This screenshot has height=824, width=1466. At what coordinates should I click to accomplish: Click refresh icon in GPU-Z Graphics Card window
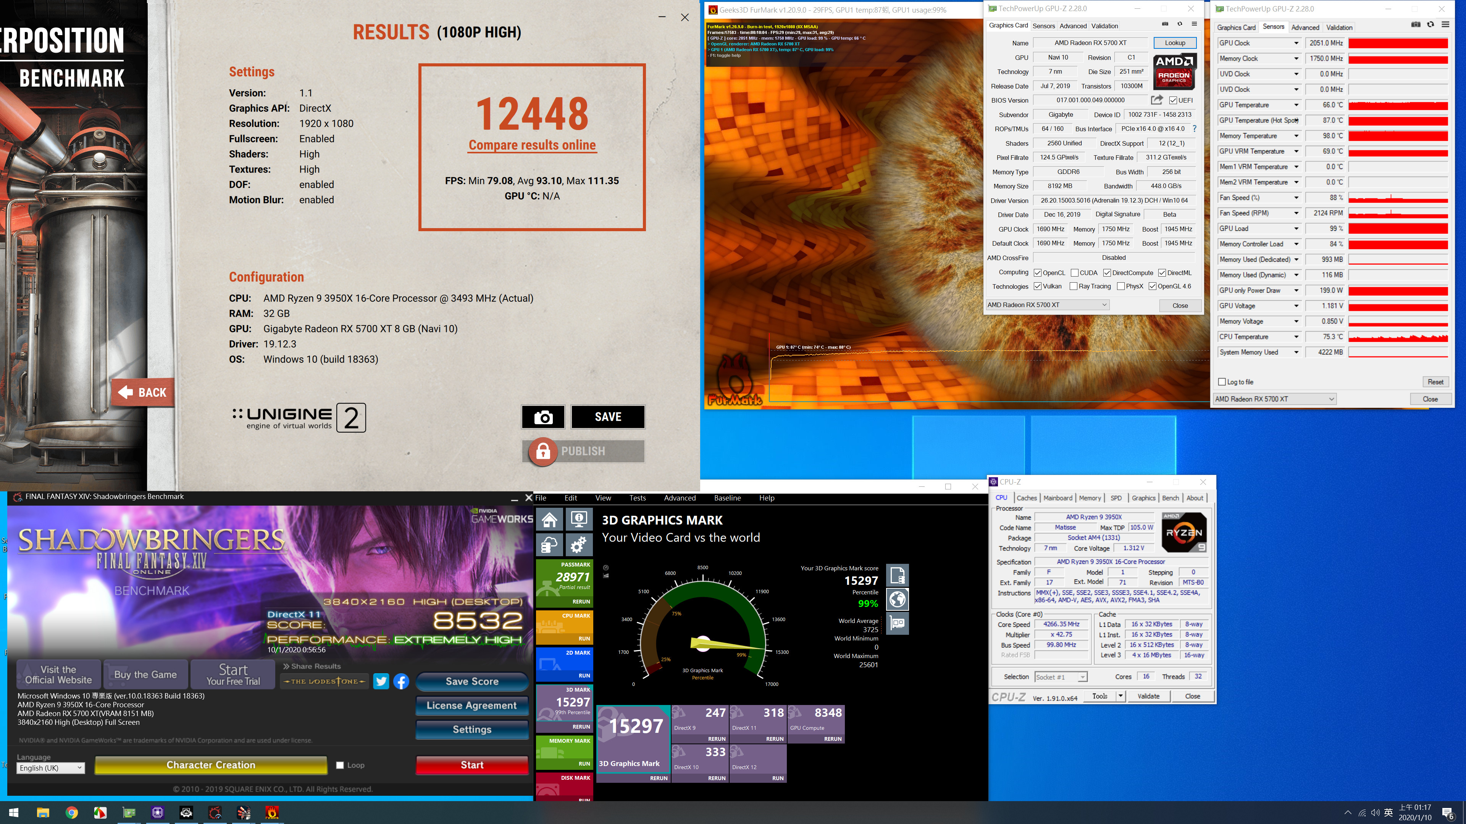pos(1179,24)
